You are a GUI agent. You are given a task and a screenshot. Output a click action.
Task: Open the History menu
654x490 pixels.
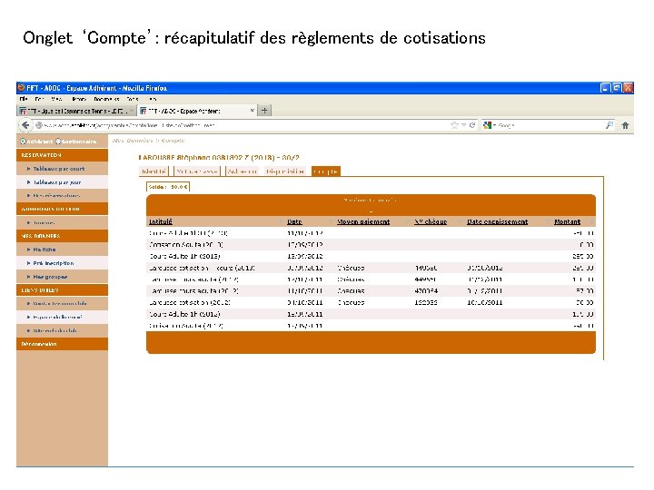[79, 99]
